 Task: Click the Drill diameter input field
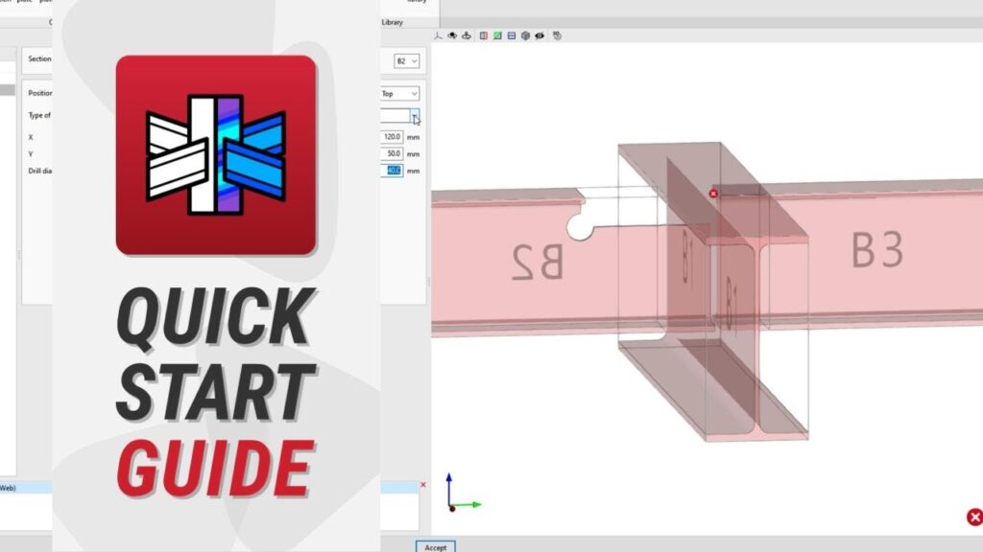[392, 171]
